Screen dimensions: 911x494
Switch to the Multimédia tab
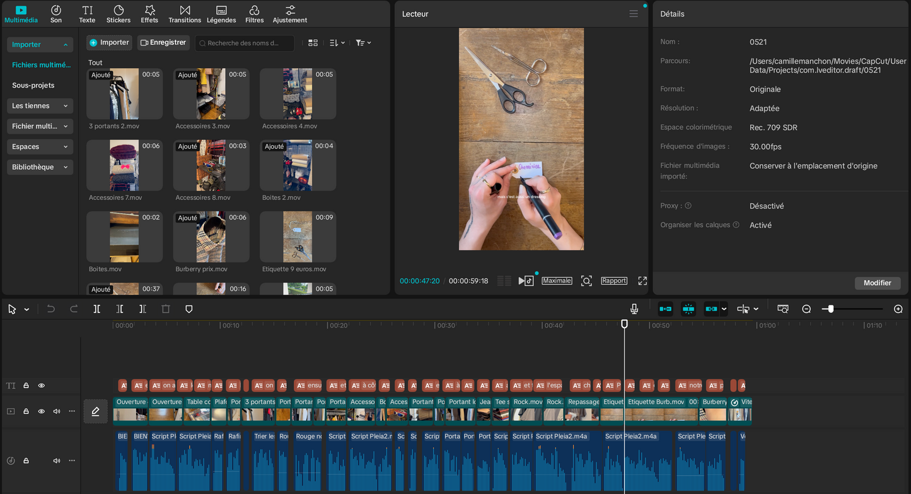(21, 14)
